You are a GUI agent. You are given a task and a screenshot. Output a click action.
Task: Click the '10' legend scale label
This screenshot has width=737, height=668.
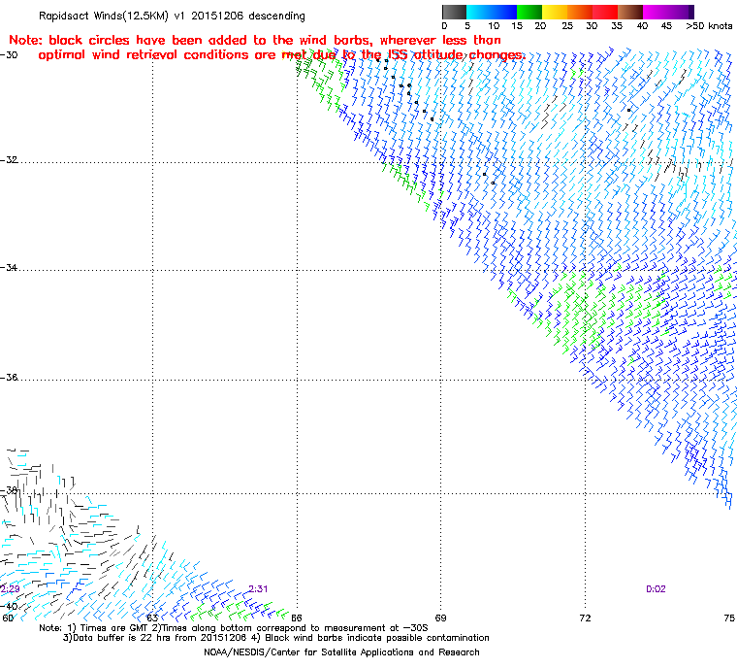point(494,26)
